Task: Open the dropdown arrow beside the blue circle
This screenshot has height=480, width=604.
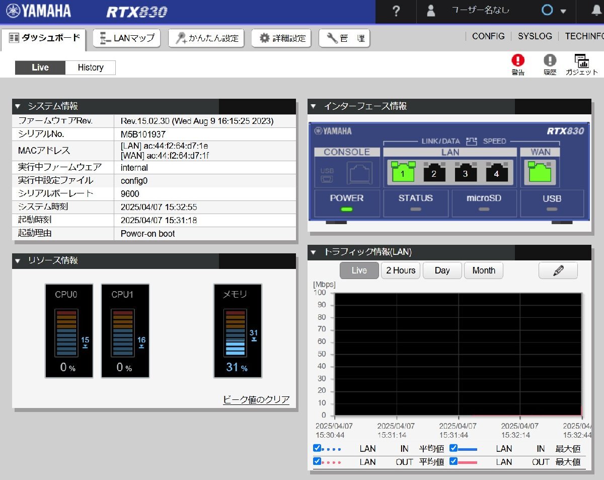Action: (x=563, y=12)
